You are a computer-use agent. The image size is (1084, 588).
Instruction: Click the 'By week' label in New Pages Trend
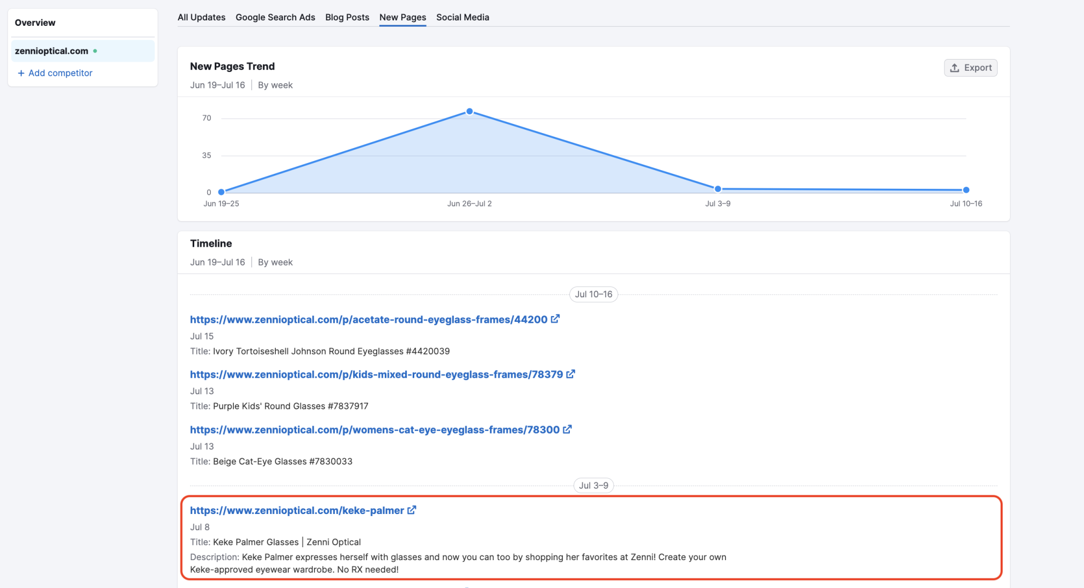click(x=275, y=85)
